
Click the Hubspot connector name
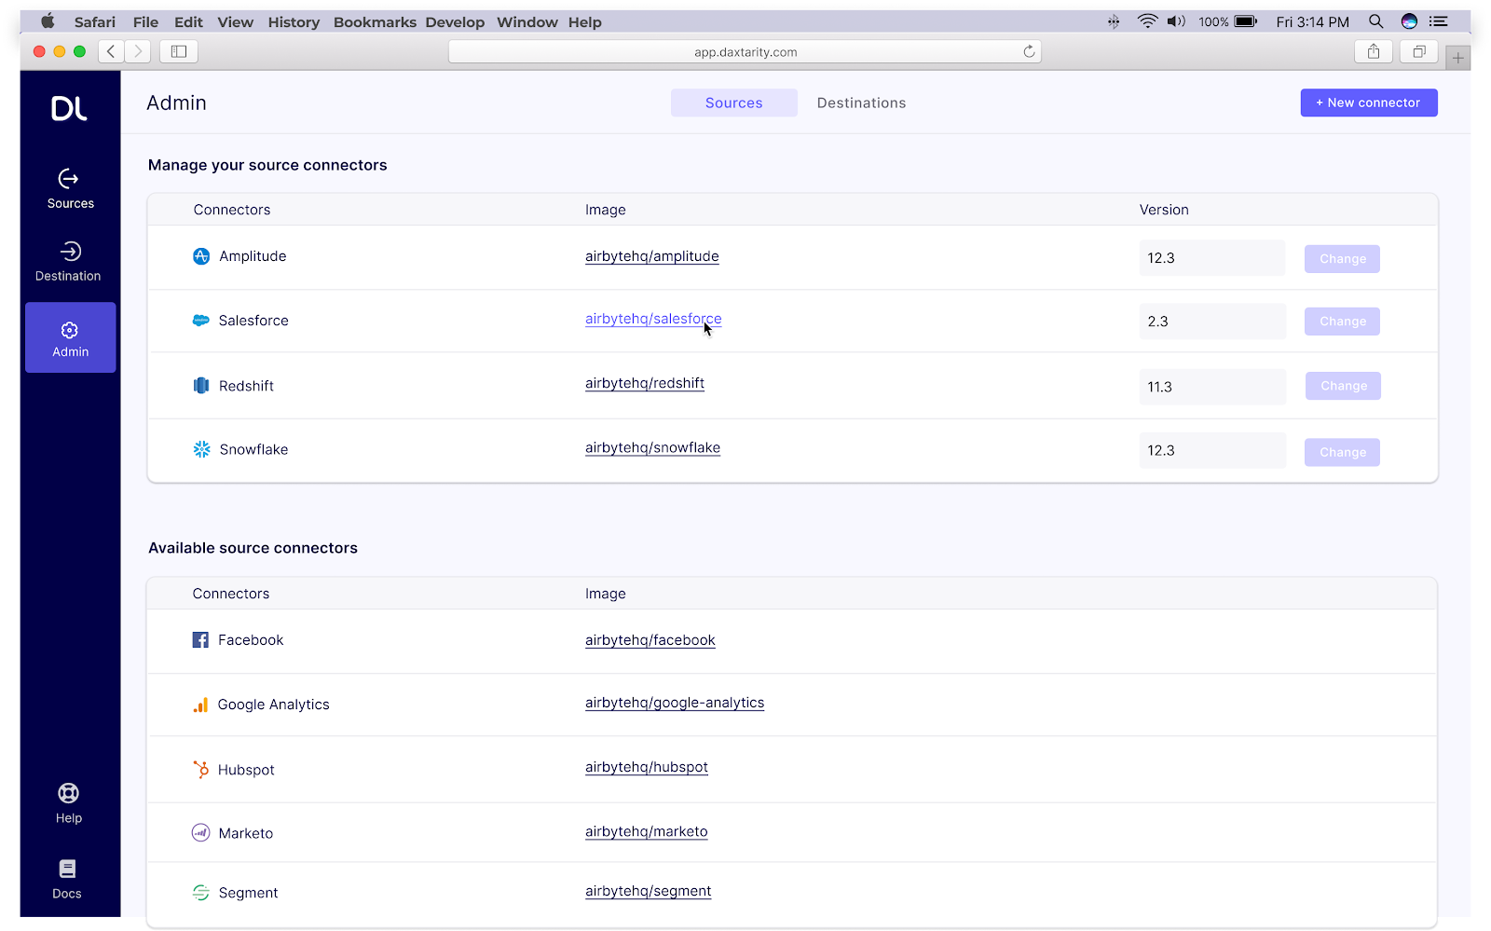coord(246,770)
